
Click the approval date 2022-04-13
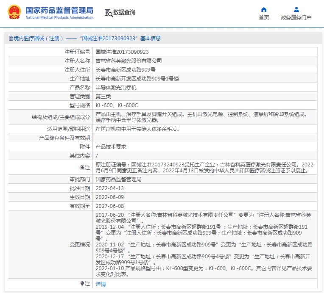[x=110, y=188]
